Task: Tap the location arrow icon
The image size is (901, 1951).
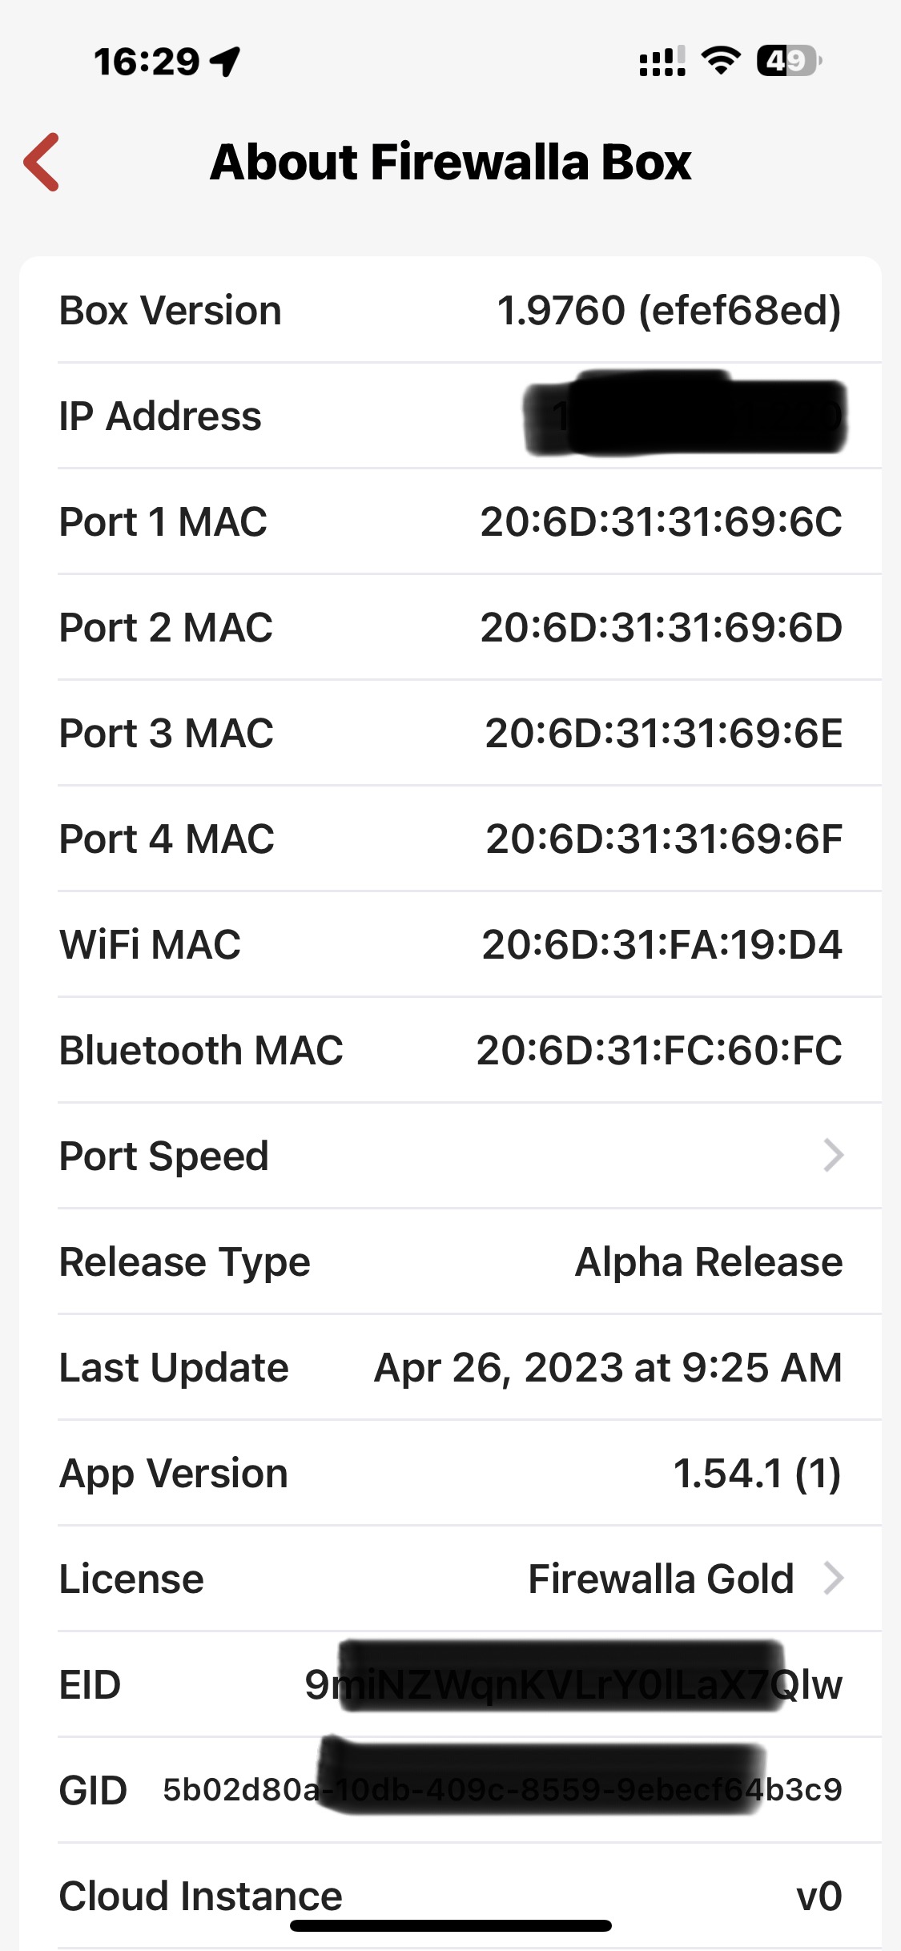Action: tap(225, 61)
